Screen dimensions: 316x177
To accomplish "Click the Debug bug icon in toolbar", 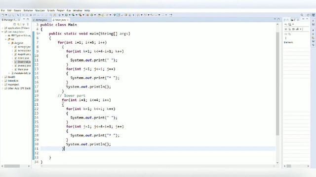I will (x=59, y=15).
